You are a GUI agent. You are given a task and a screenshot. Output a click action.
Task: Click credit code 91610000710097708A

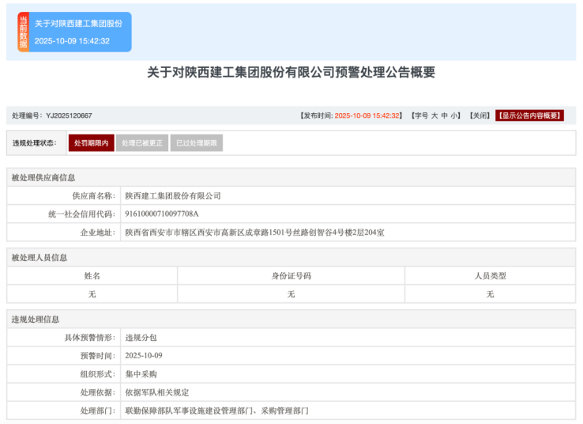tap(162, 214)
